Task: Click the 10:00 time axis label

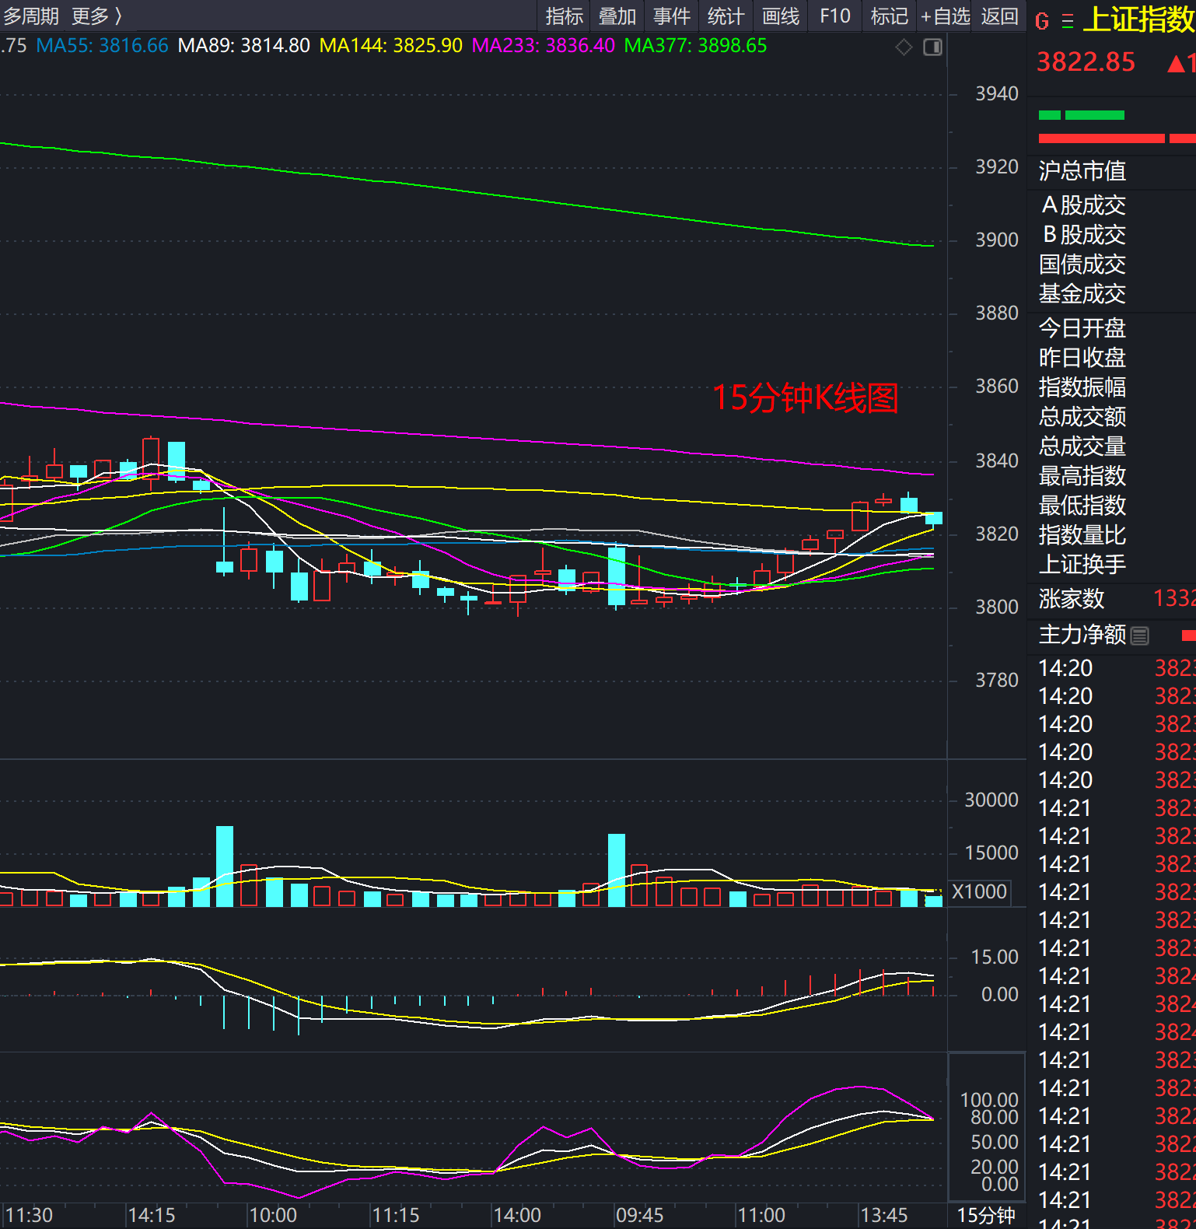Action: 273,1215
